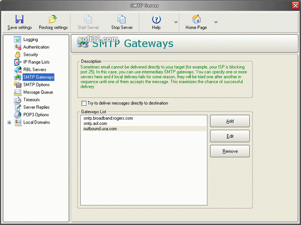Click the SMTP Gateways sidebar icon
The width and height of the screenshot is (301, 225).
[x=18, y=77]
